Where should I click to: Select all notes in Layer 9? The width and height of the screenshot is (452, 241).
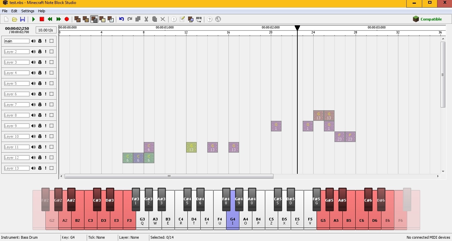tap(52, 126)
